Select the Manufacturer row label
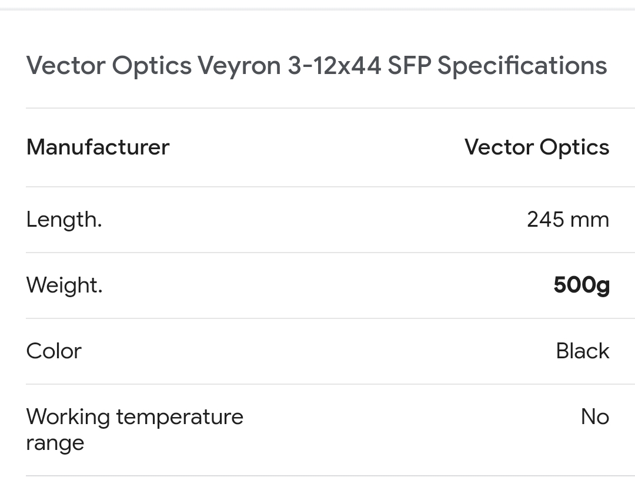The width and height of the screenshot is (635, 484). click(98, 147)
